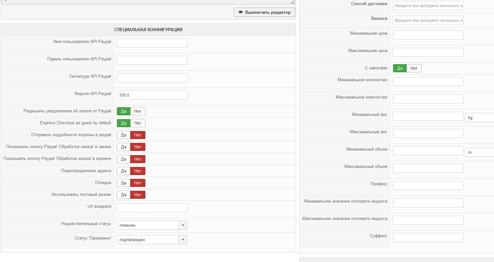494x262 pixels.
Task: Select Нет for Переопределение адреса
Action: click(138, 171)
